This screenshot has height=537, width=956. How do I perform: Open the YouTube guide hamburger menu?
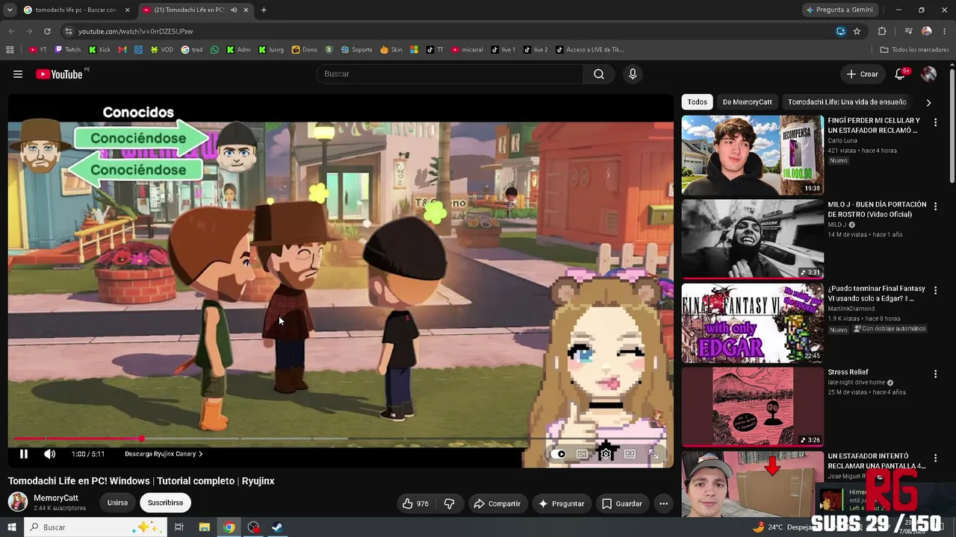tap(18, 74)
